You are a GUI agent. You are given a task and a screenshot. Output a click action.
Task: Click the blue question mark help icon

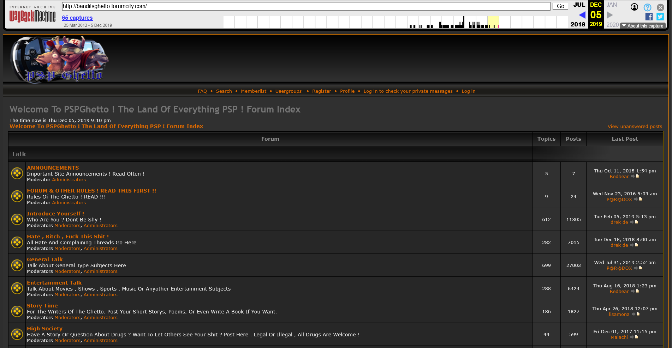(647, 7)
